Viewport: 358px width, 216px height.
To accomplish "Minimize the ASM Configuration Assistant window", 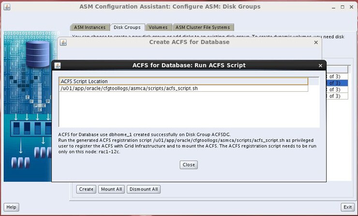I will point(333,7).
